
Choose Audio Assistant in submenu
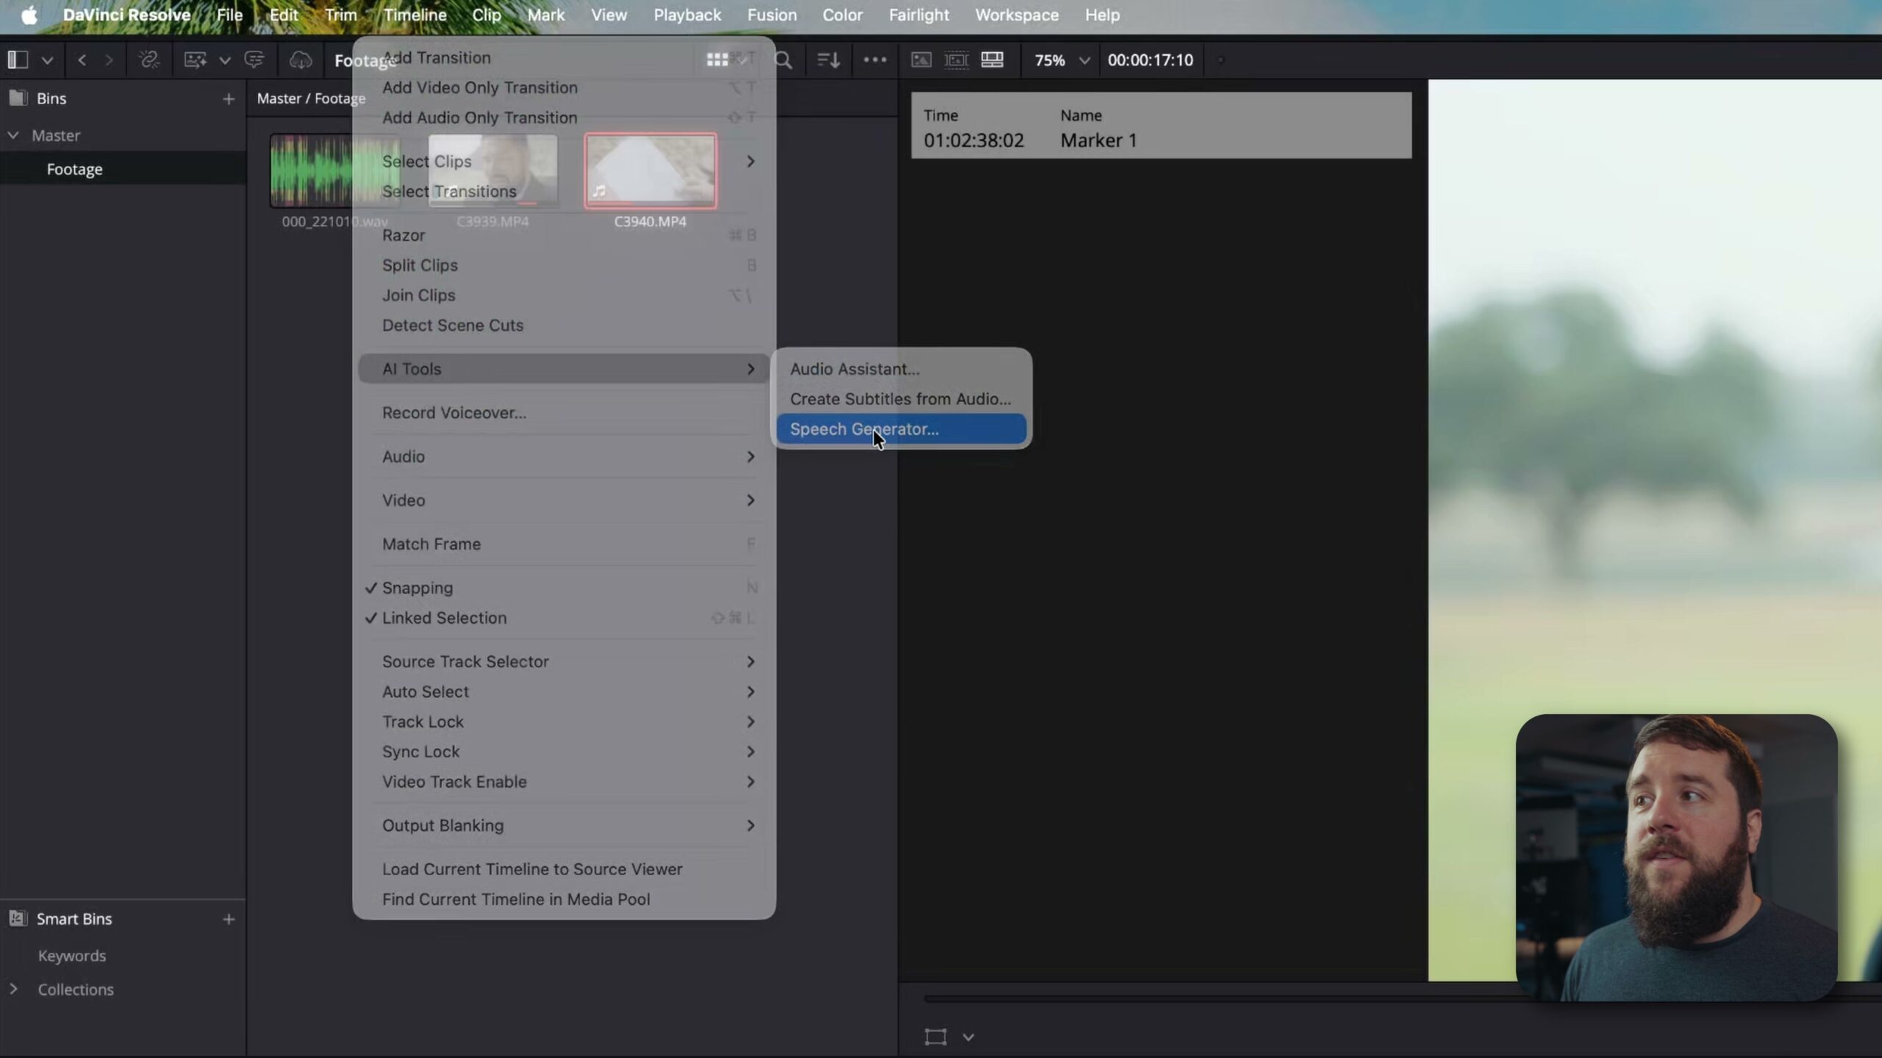pyautogui.click(x=901, y=369)
